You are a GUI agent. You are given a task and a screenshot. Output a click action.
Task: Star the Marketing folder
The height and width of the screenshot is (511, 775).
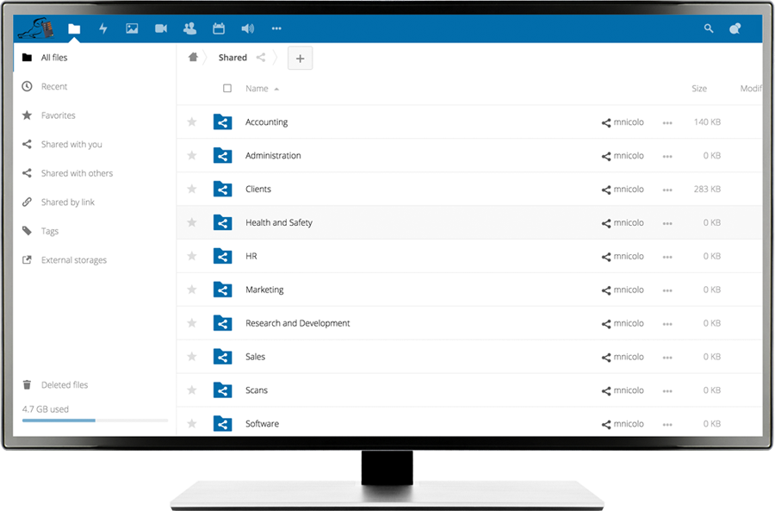click(x=191, y=290)
